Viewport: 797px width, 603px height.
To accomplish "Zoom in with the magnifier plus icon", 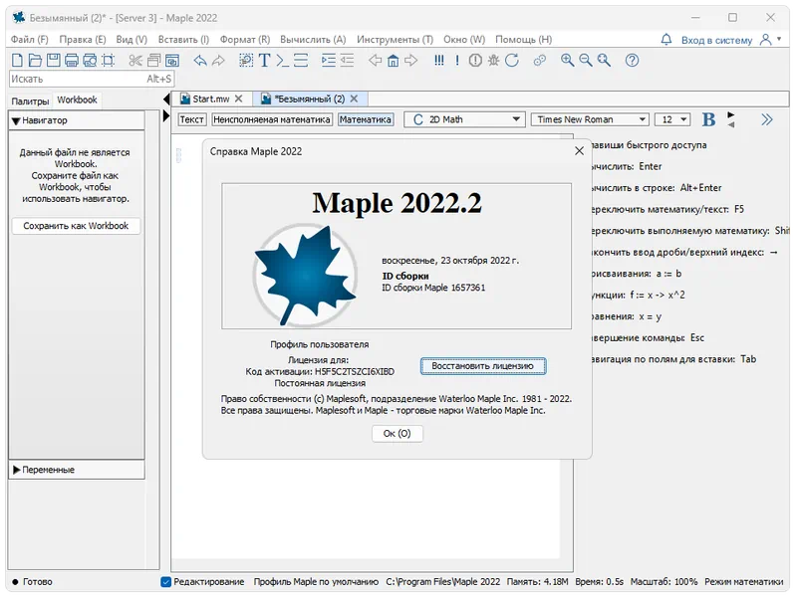I will click(x=567, y=61).
